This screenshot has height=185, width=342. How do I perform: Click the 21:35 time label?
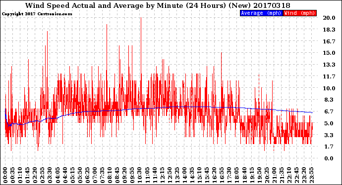(282, 175)
